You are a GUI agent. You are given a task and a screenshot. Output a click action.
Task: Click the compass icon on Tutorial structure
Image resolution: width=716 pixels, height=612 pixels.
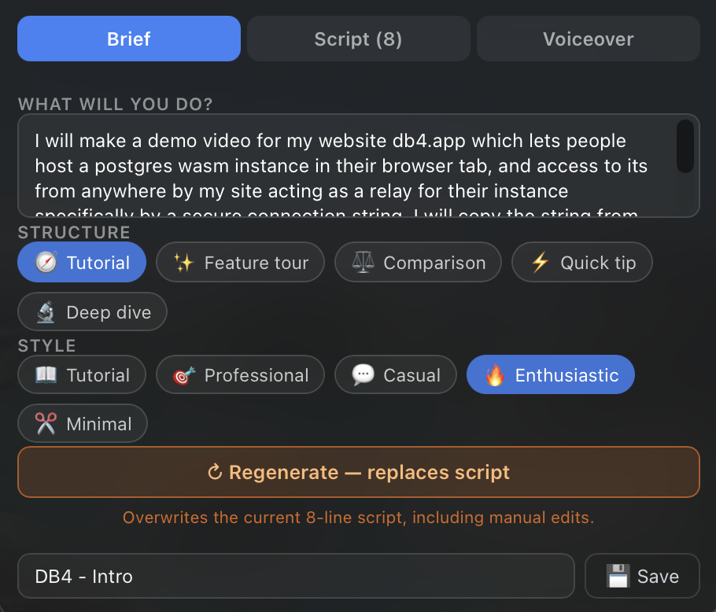46,263
